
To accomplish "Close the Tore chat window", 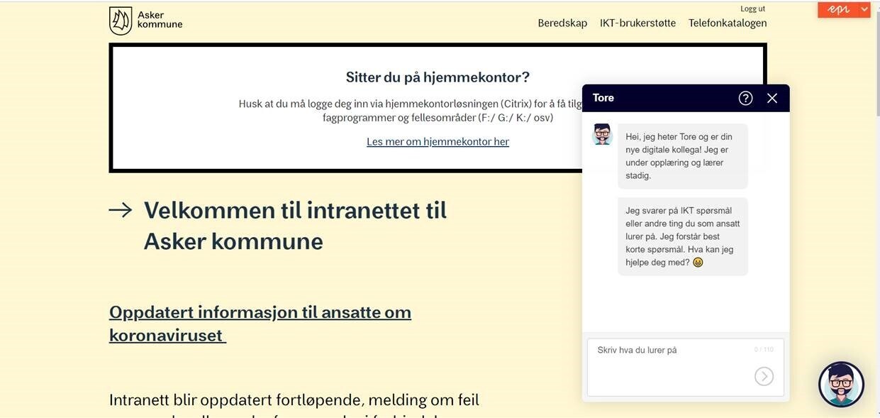I will (772, 99).
